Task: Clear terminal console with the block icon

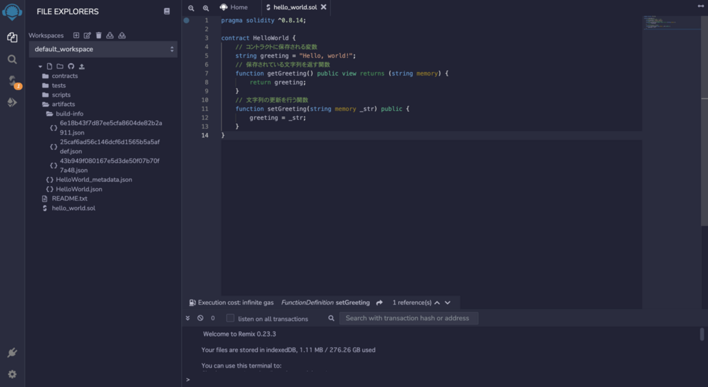Action: 200,318
